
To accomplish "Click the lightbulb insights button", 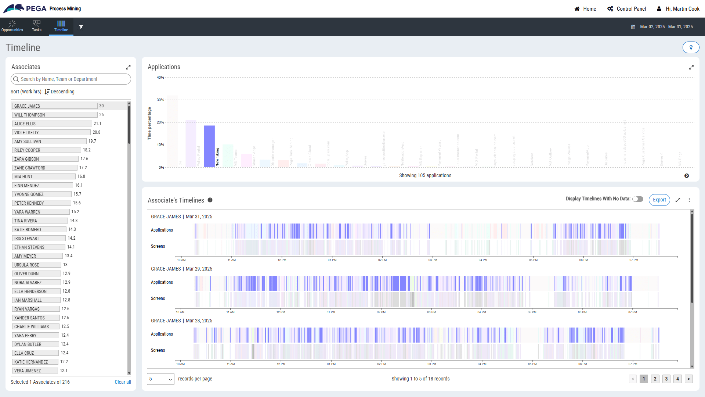I will tap(691, 47).
